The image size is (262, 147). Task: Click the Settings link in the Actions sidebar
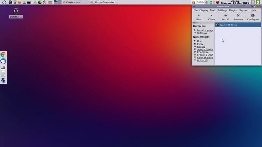tap(202, 33)
